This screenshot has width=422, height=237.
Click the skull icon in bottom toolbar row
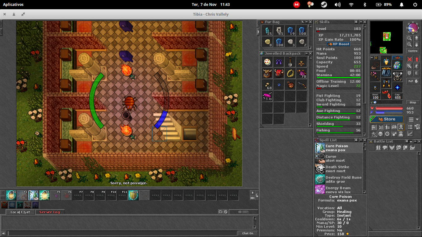pos(380,134)
